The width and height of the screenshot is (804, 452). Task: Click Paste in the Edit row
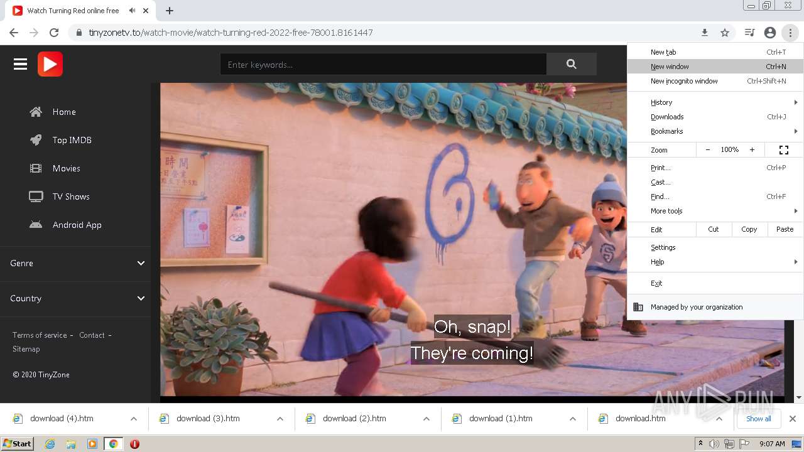pyautogui.click(x=785, y=229)
